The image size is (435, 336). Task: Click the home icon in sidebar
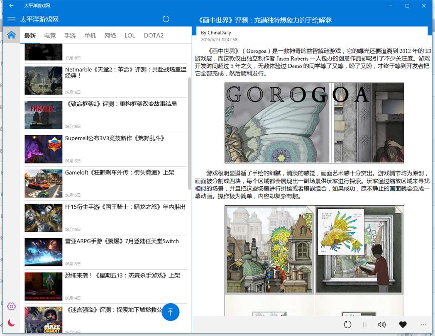pos(11,35)
